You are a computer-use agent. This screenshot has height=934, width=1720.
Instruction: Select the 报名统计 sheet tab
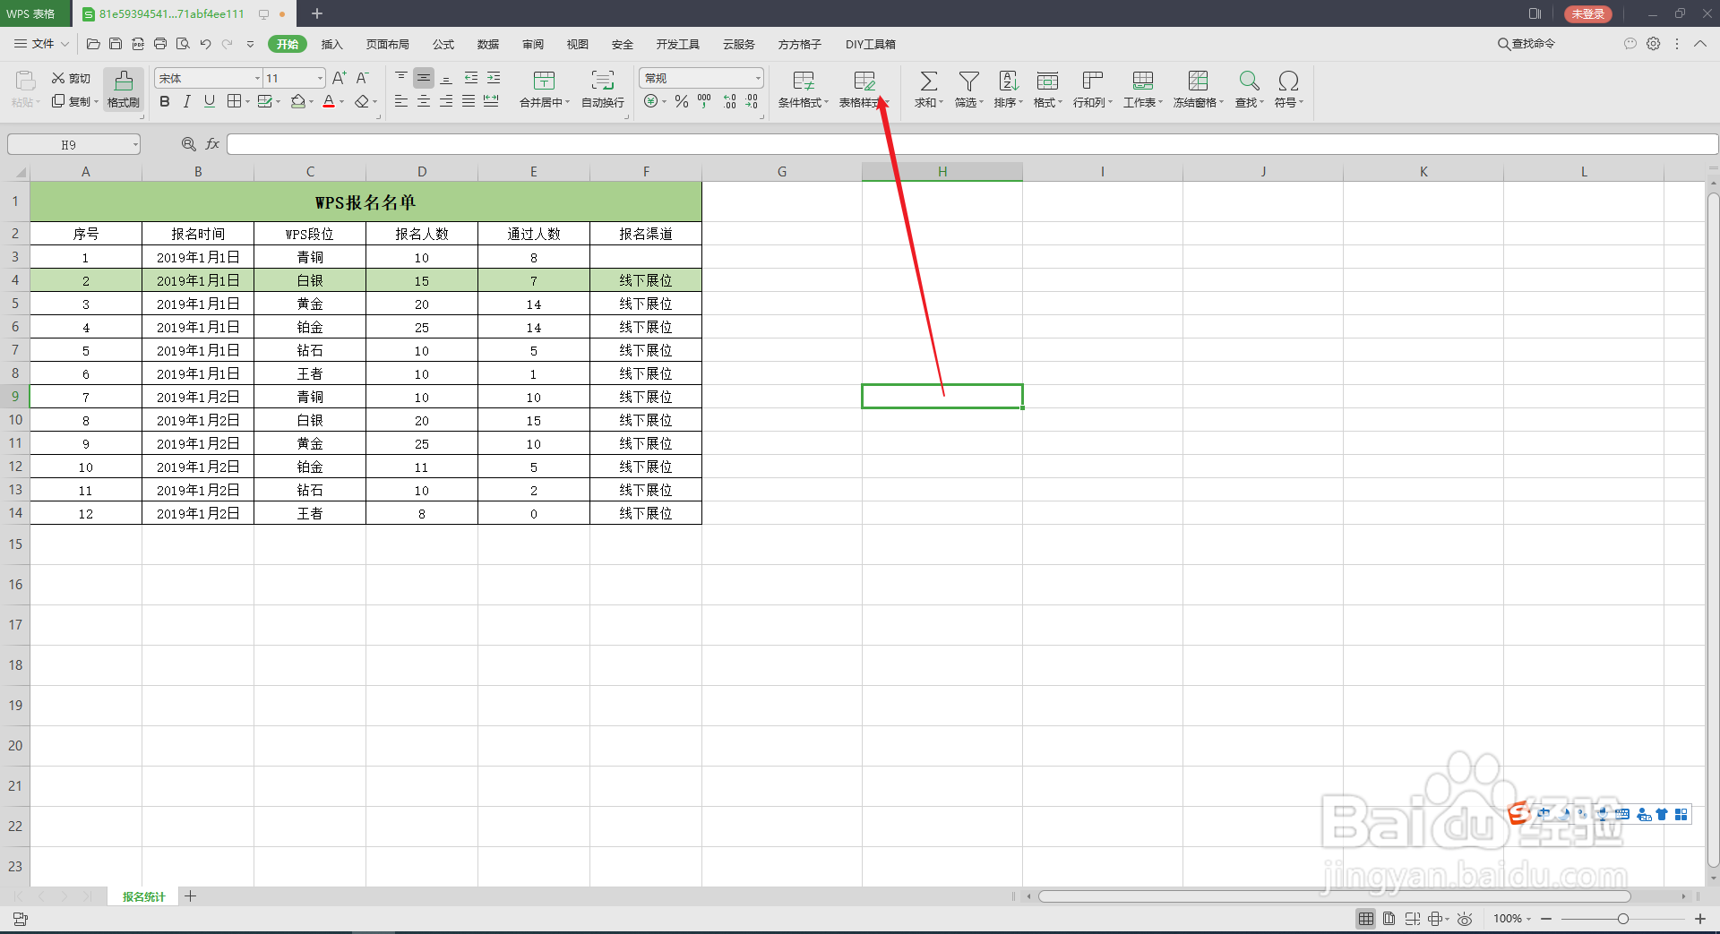[144, 896]
